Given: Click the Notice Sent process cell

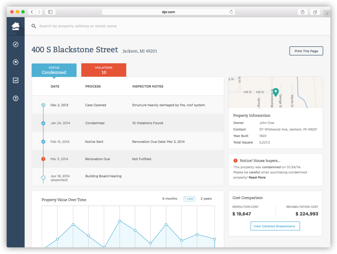Looking at the screenshot, I should [x=94, y=141].
